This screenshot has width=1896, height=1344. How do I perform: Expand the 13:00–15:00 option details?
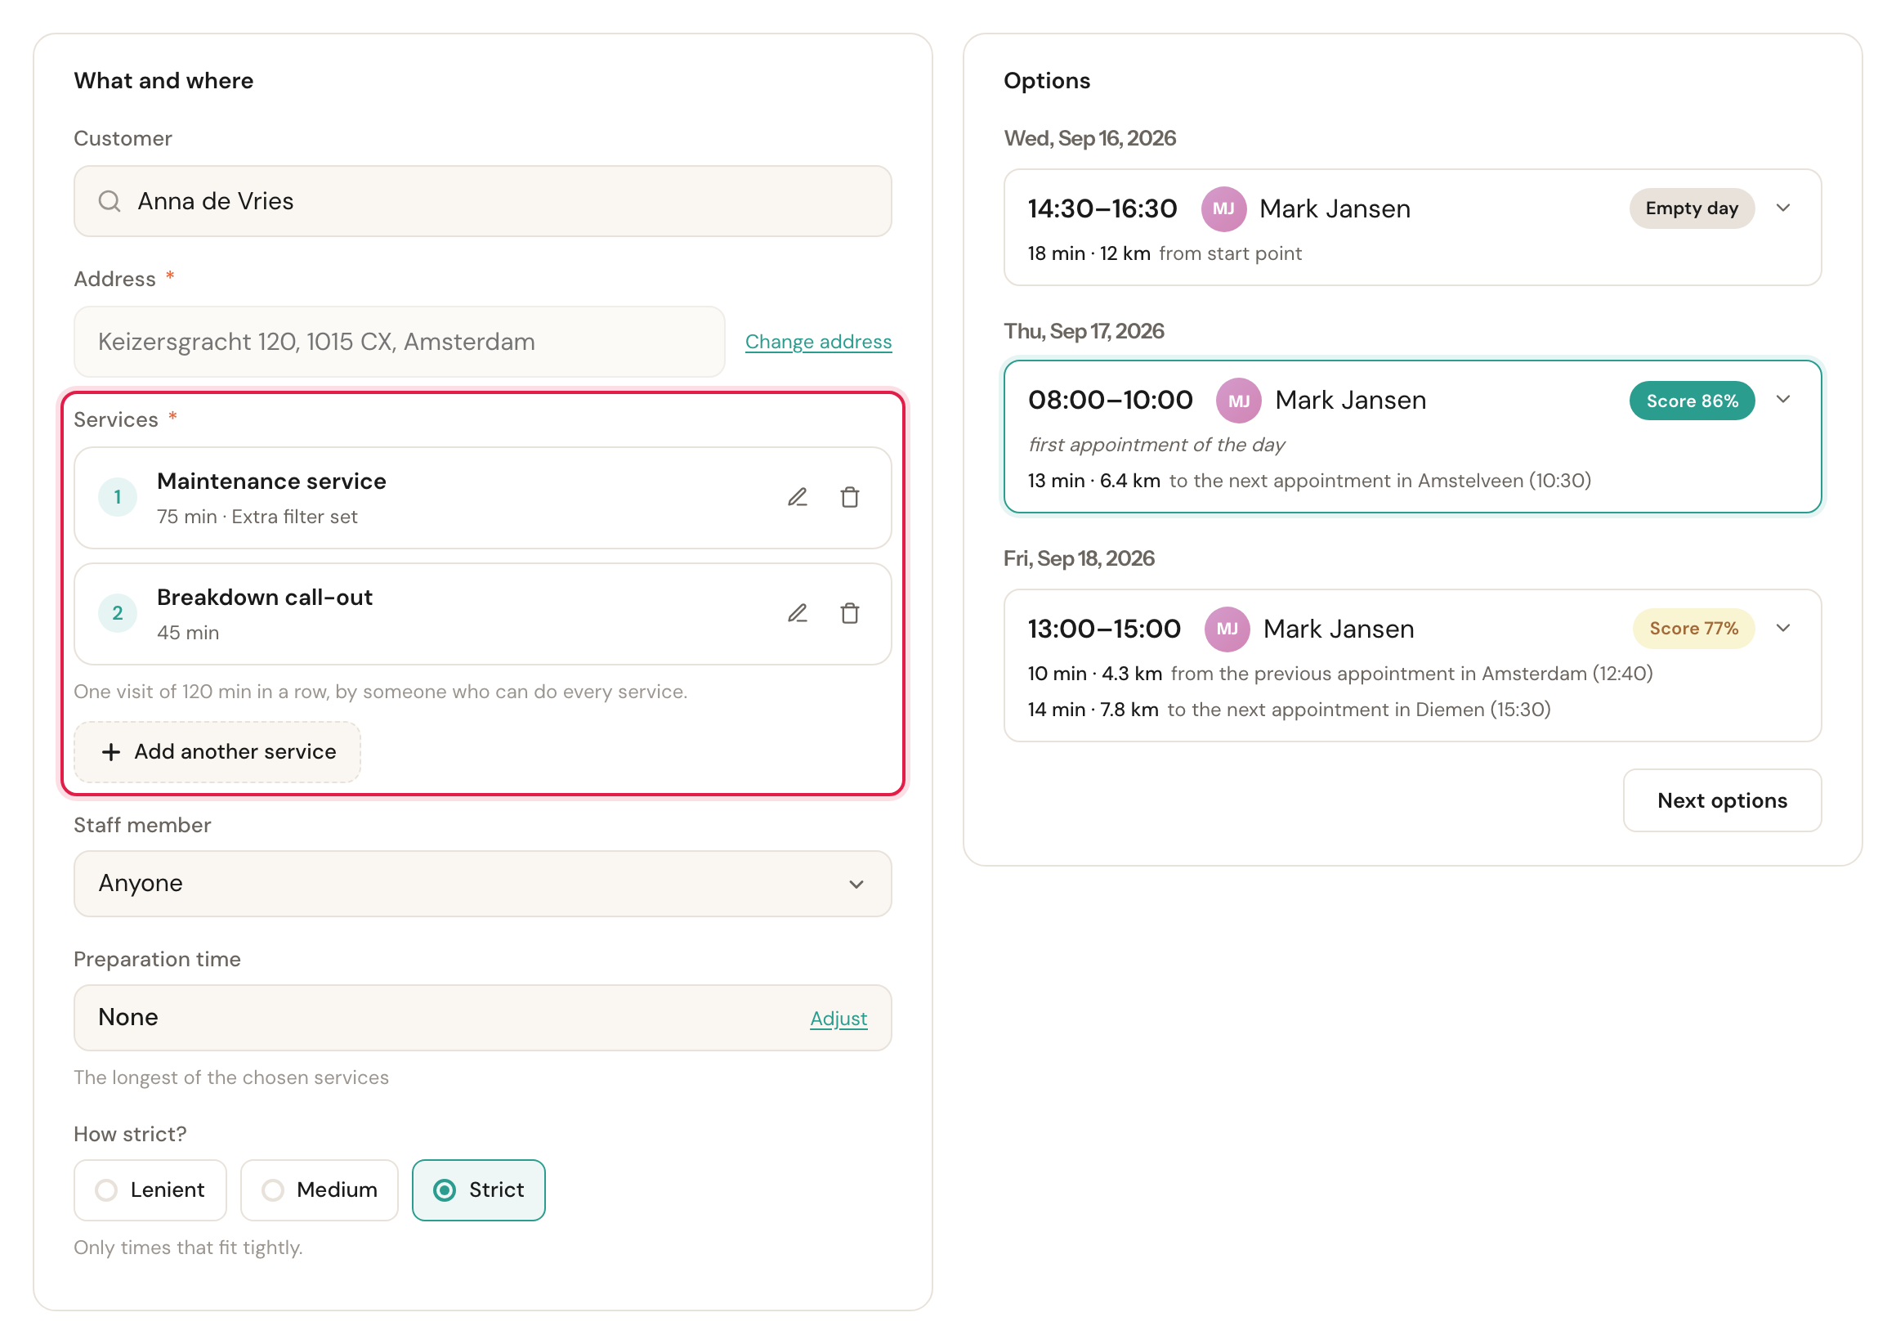(1783, 629)
